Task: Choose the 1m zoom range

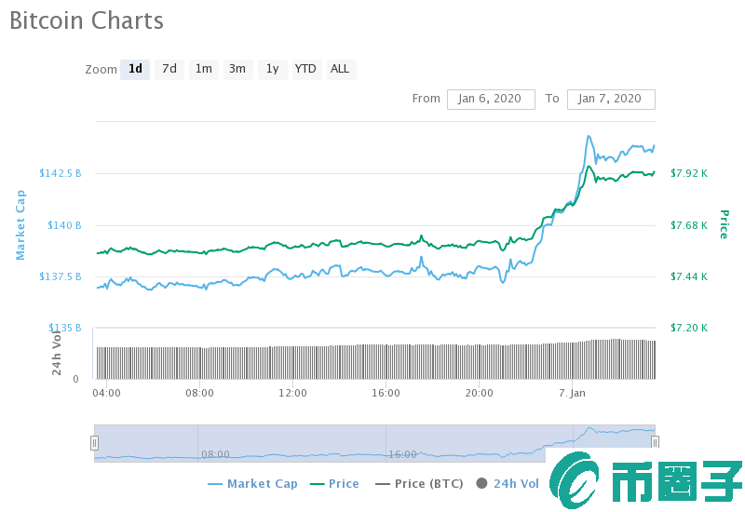Action: (204, 69)
